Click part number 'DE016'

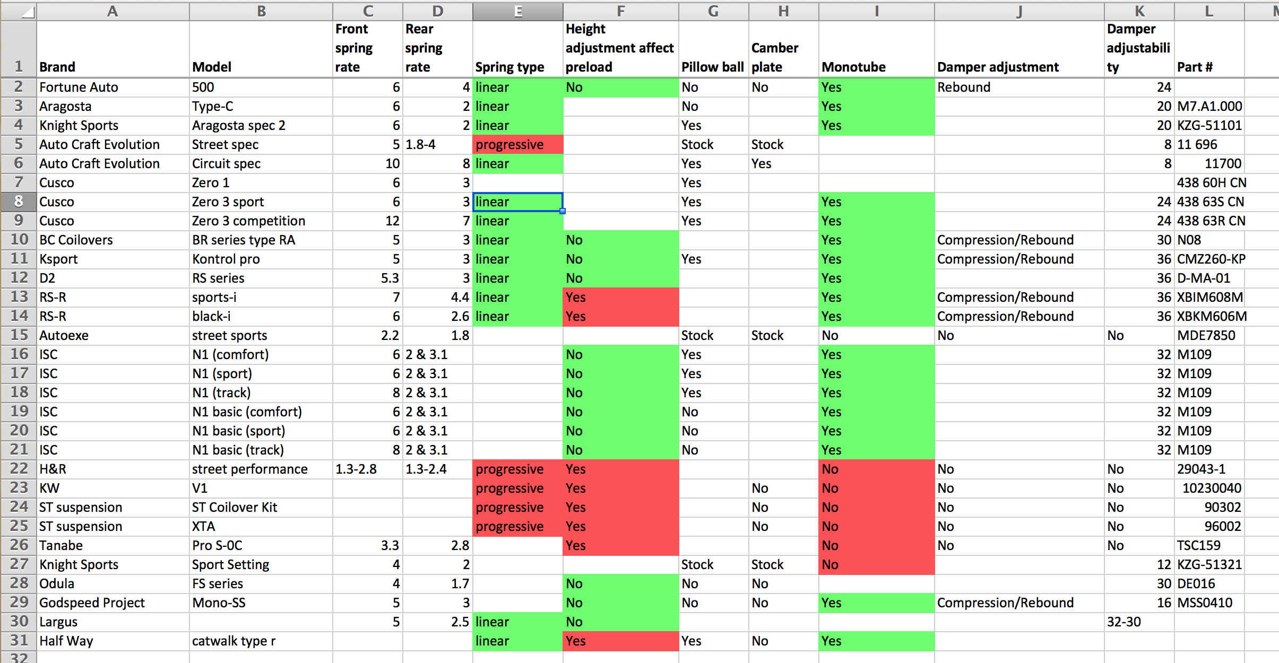point(1209,583)
